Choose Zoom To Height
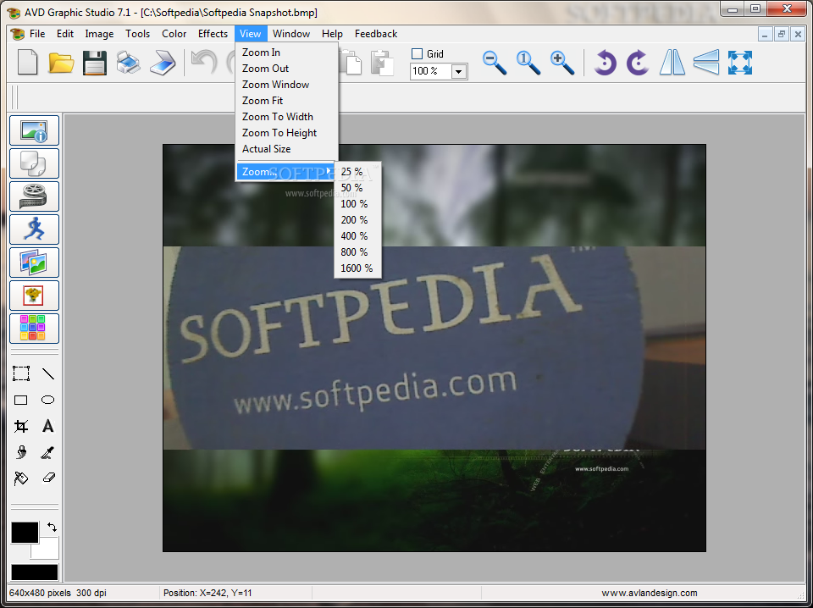The image size is (813, 608). click(287, 133)
